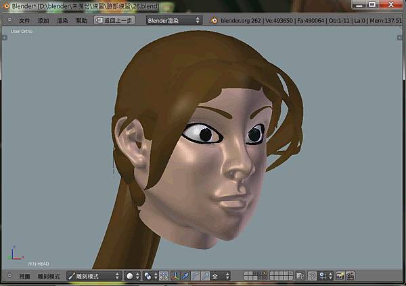Open the 幫助 (Help) menu

coord(82,21)
